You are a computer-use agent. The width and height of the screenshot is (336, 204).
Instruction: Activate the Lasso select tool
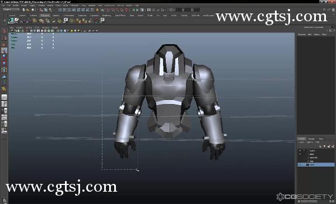click(x=4, y=38)
